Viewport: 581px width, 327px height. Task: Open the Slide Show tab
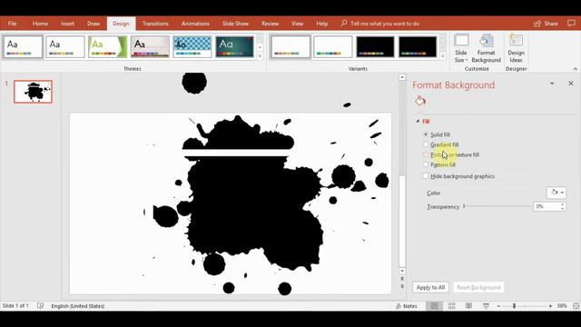point(235,24)
